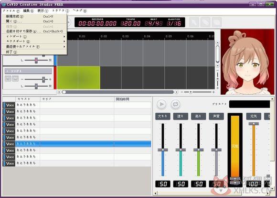Click the green 高さ pitch slider handle
Screen dimensions: 277x198
pyautogui.click(x=199, y=150)
